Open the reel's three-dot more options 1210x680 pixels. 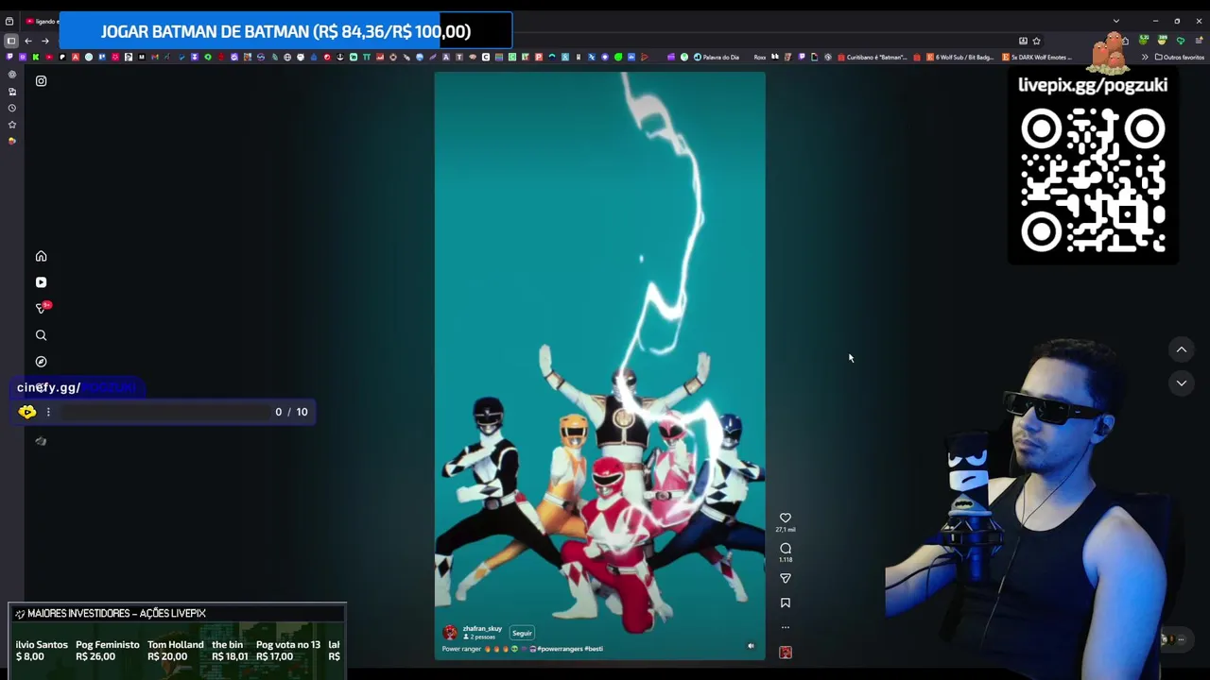[x=786, y=627]
